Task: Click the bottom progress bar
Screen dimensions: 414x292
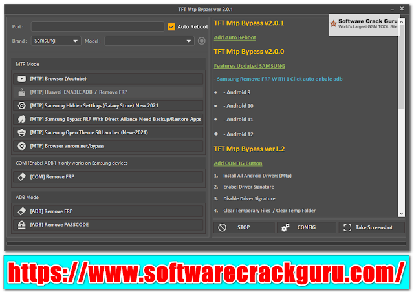Action: [x=206, y=244]
